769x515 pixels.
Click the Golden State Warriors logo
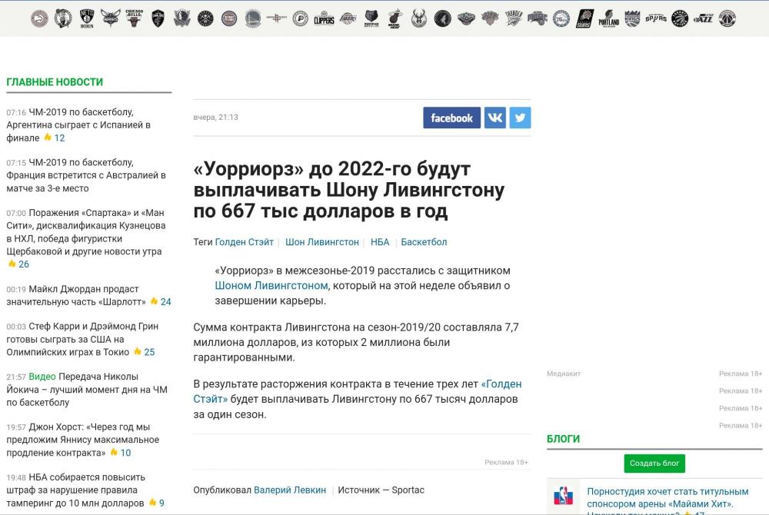(x=254, y=18)
